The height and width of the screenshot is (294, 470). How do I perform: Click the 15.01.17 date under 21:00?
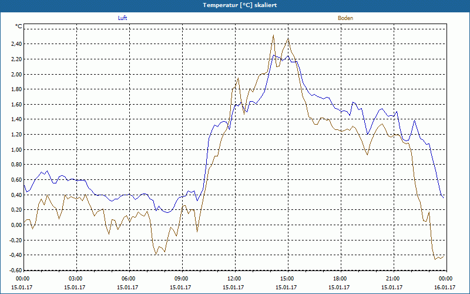[x=392, y=287]
